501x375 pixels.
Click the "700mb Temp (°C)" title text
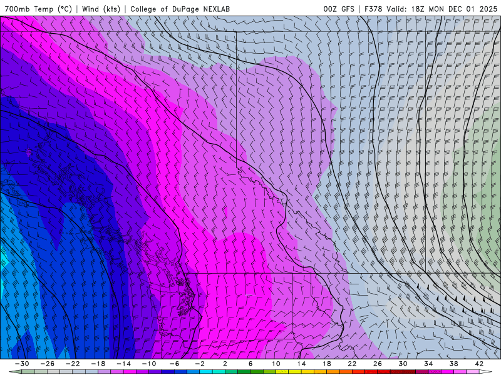click(38, 9)
